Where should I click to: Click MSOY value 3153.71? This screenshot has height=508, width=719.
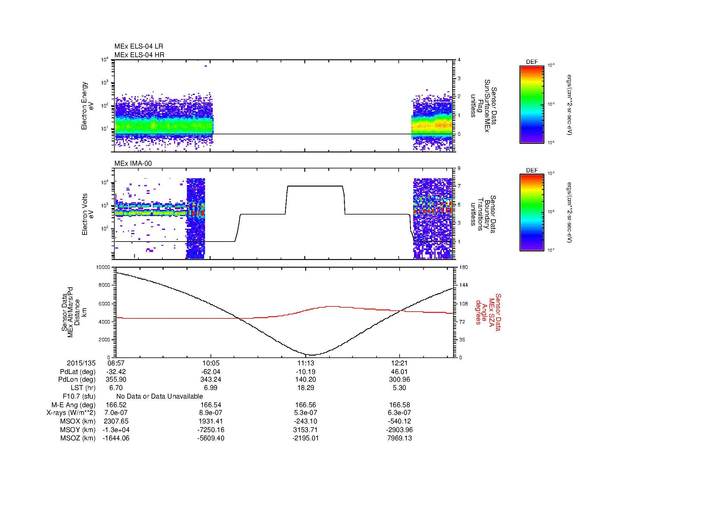(x=305, y=430)
